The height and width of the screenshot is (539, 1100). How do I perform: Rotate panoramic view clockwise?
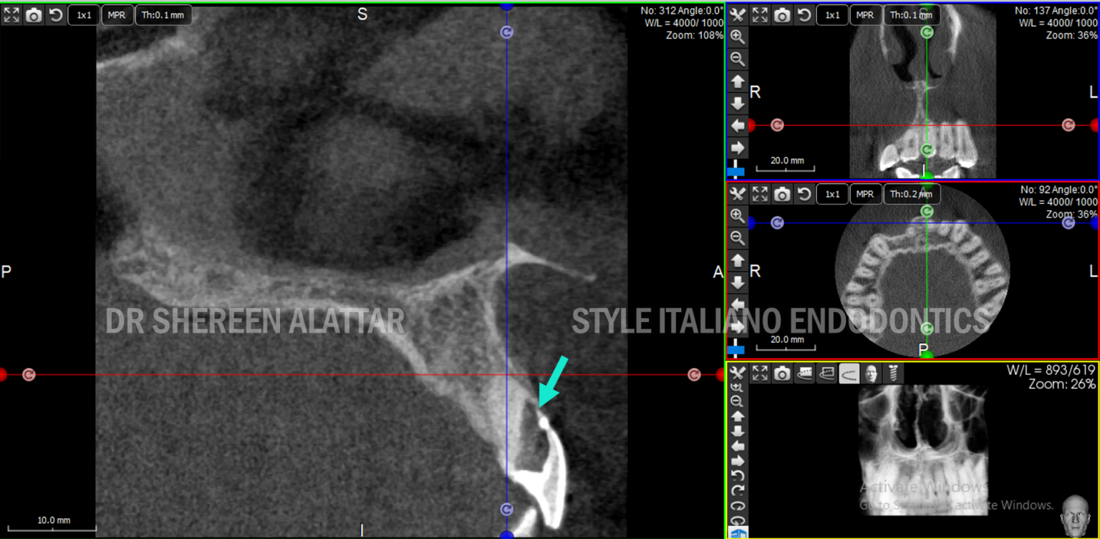[738, 490]
